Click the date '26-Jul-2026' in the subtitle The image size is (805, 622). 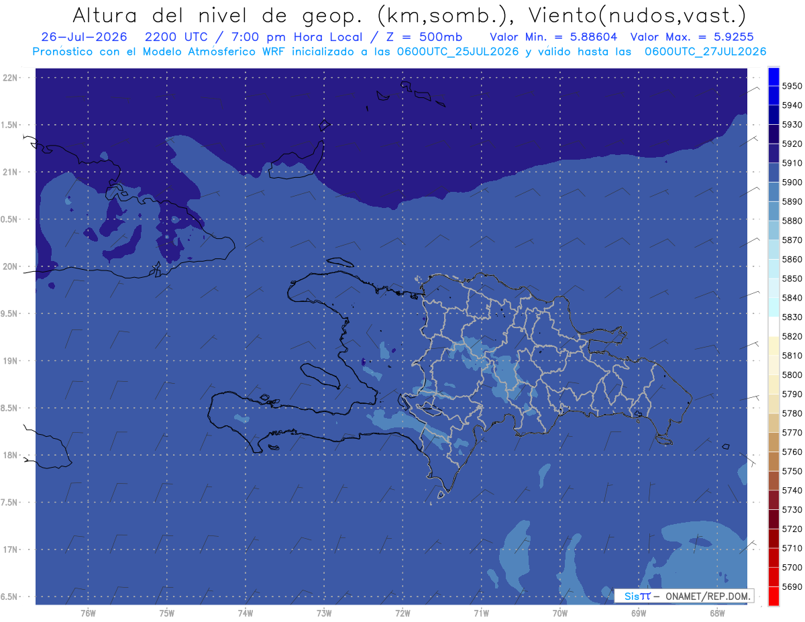[84, 37]
